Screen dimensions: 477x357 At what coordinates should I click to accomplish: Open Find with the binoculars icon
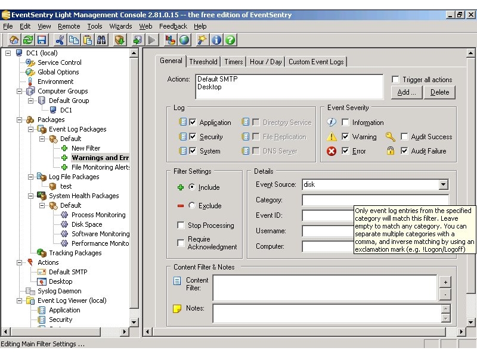pos(101,40)
